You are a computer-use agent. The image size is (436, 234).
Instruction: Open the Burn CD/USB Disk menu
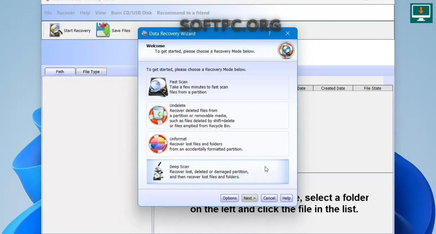pos(131,13)
